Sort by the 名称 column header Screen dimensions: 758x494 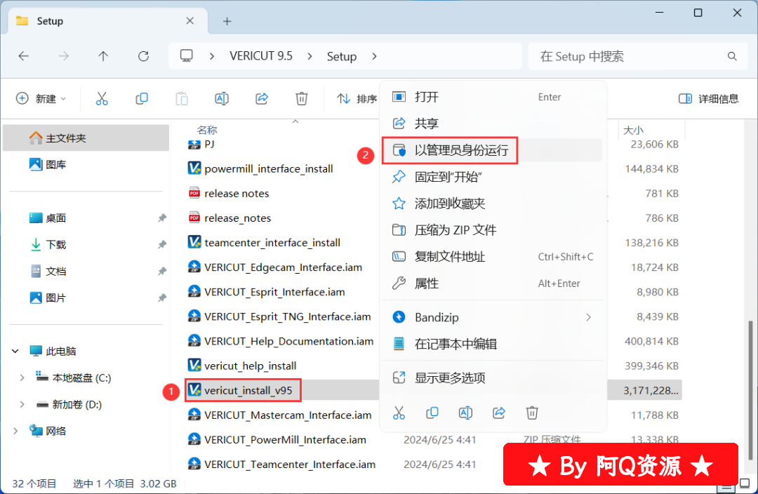pos(207,130)
